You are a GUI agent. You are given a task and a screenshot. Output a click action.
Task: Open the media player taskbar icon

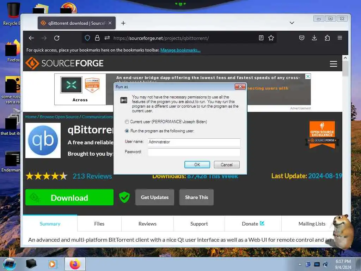click(x=52, y=264)
